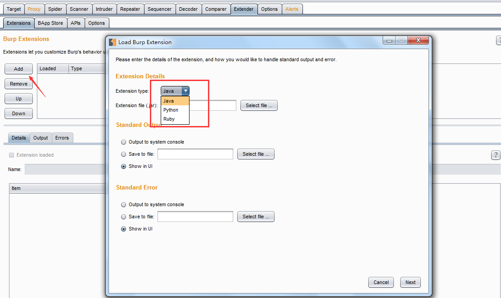Select the Extensions sub-tab

point(18,23)
